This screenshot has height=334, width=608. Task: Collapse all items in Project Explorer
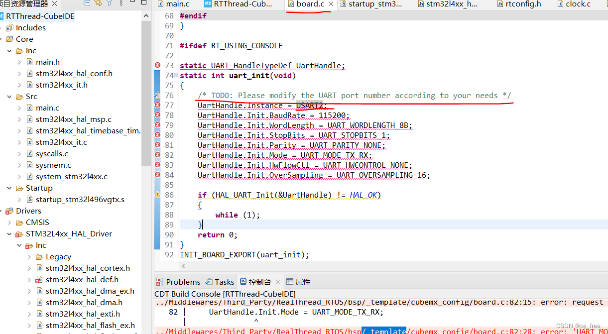(87, 3)
